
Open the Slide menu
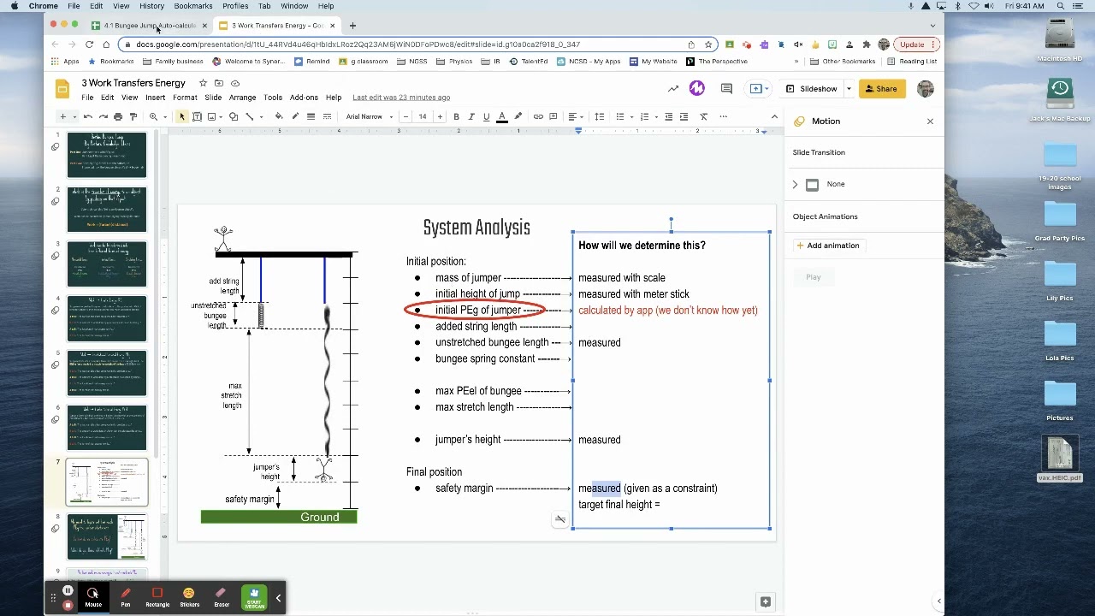click(213, 98)
